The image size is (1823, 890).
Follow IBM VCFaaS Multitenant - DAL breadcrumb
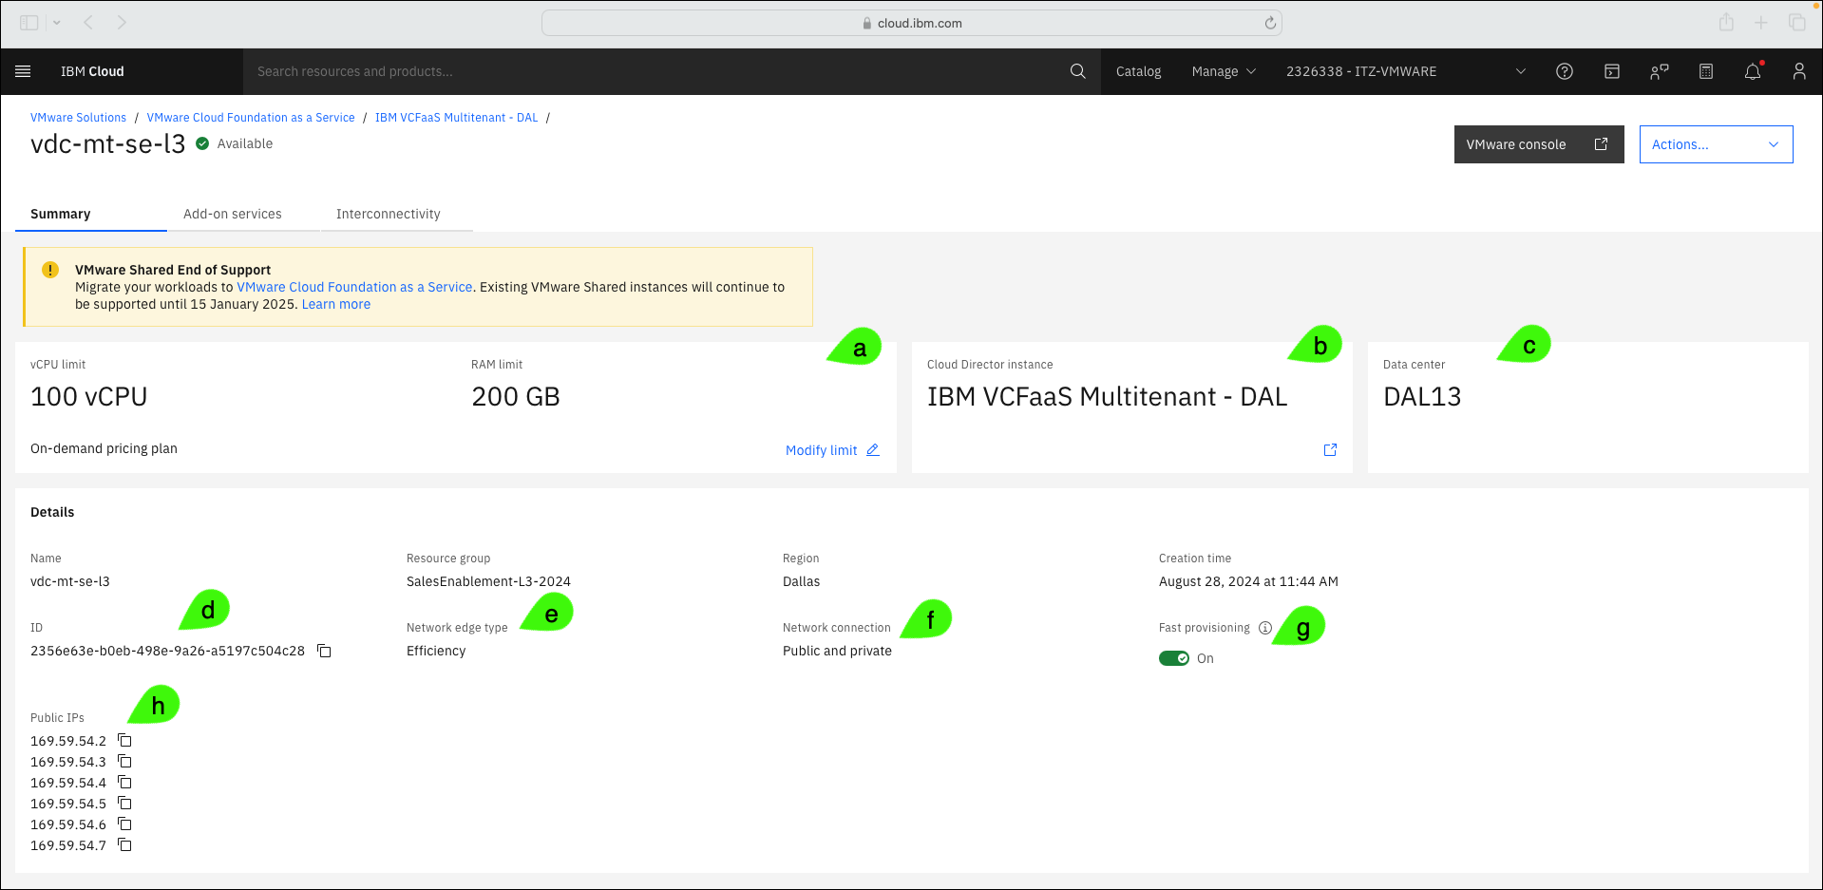[x=456, y=118]
